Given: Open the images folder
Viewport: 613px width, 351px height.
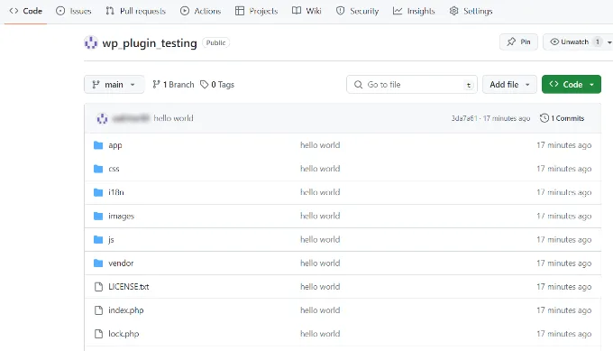Looking at the screenshot, I should click(x=121, y=216).
